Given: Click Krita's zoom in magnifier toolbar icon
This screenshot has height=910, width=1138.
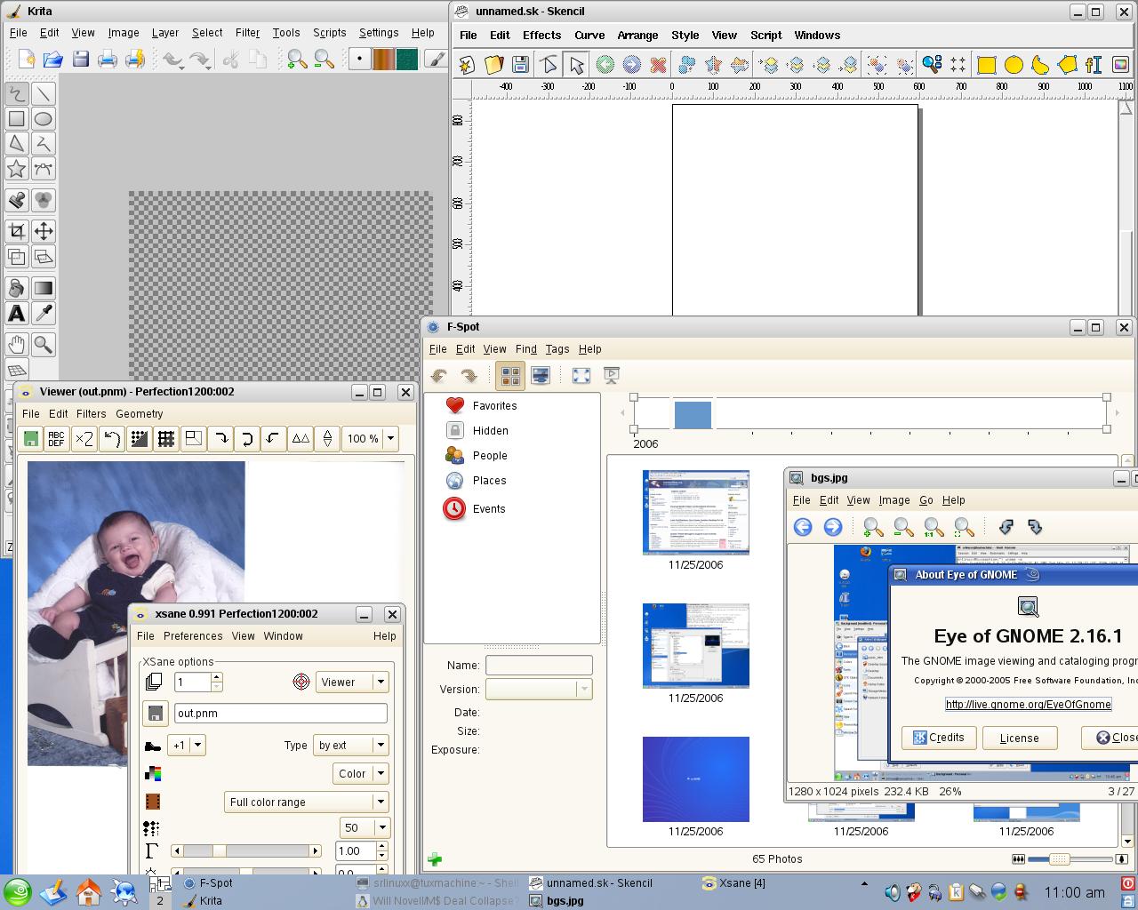Looking at the screenshot, I should coord(297,60).
